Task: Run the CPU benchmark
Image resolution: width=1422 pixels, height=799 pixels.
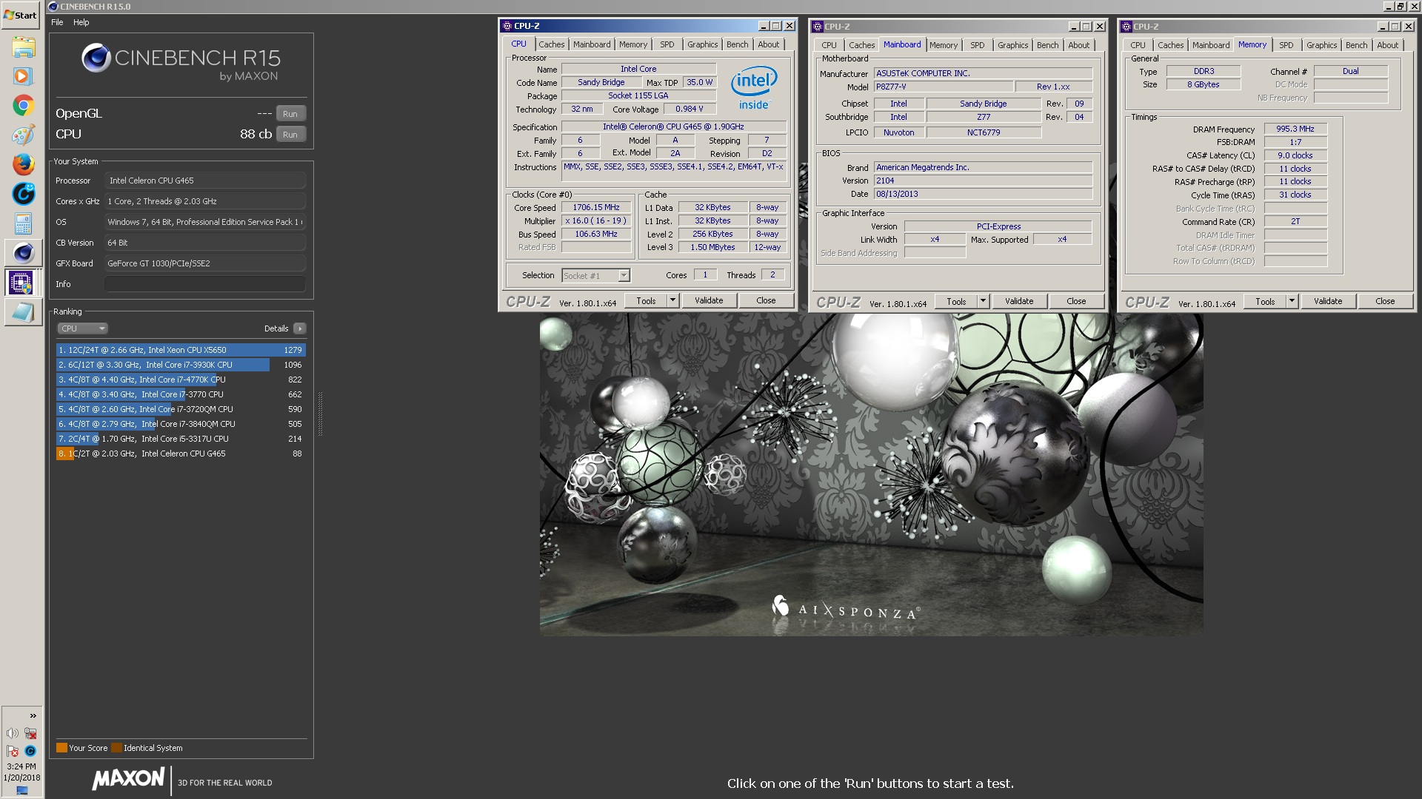Action: click(x=290, y=135)
